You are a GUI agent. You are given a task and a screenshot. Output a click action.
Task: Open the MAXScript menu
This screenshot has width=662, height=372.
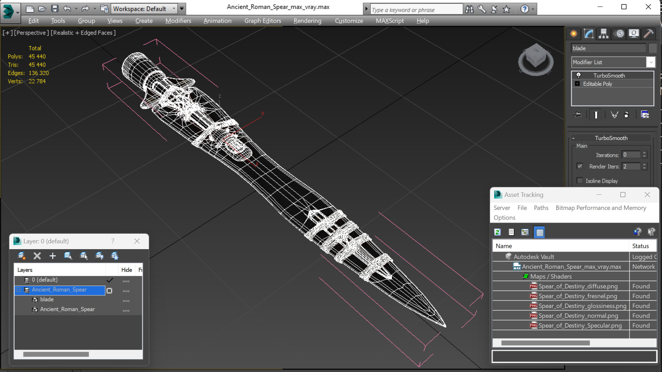coord(390,21)
